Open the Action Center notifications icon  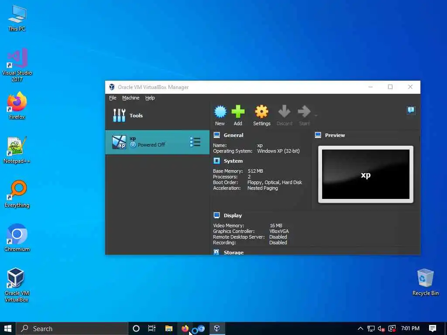pyautogui.click(x=433, y=328)
